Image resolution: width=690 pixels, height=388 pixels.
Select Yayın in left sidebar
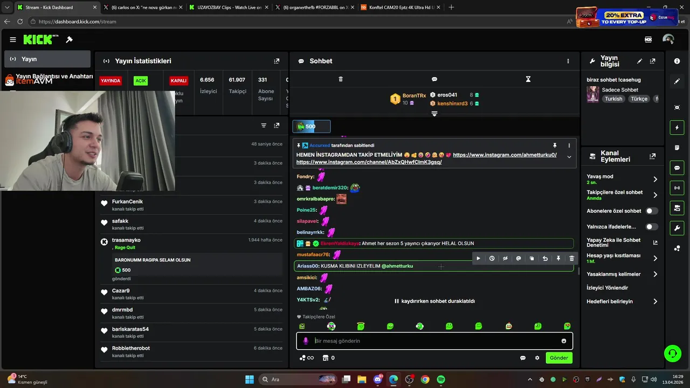[x=47, y=59]
